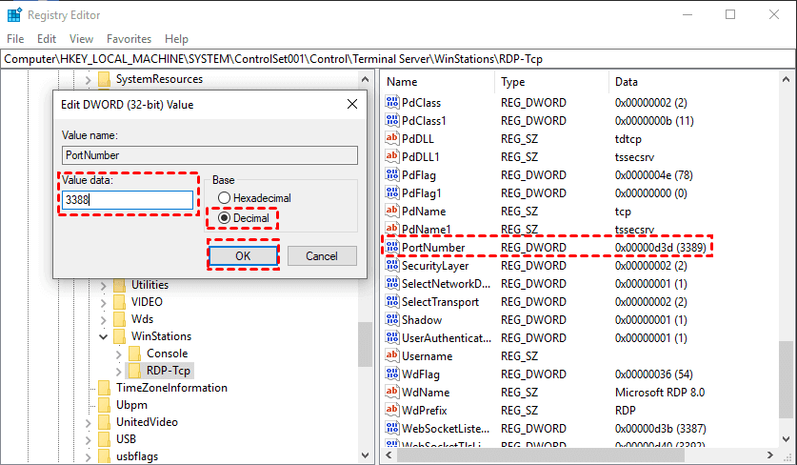Image resolution: width=797 pixels, height=465 pixels.
Task: Click the string value icon for WdName
Action: 392,393
